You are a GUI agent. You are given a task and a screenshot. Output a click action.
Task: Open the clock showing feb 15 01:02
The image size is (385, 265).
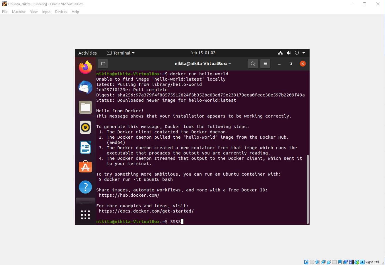(x=203, y=53)
